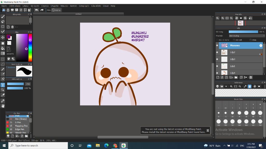Click the hue rainbow slider
The width and height of the screenshot is (266, 149).
[x=30, y=48]
